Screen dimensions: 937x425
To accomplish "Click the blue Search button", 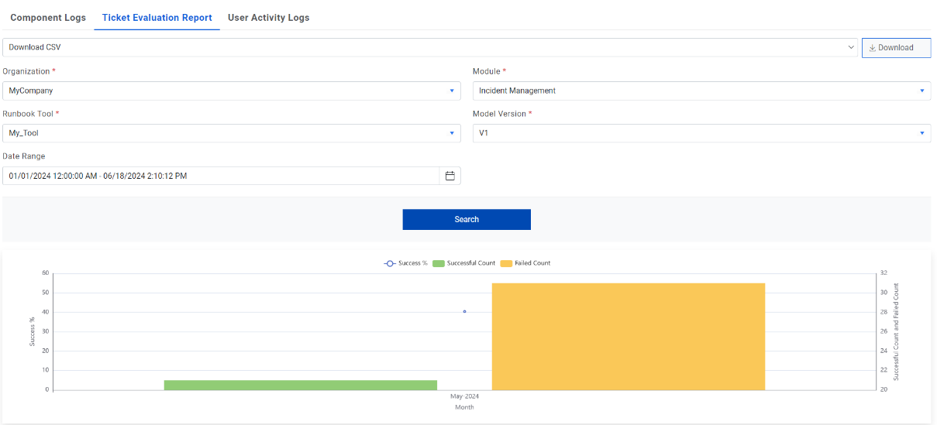I will [x=467, y=219].
